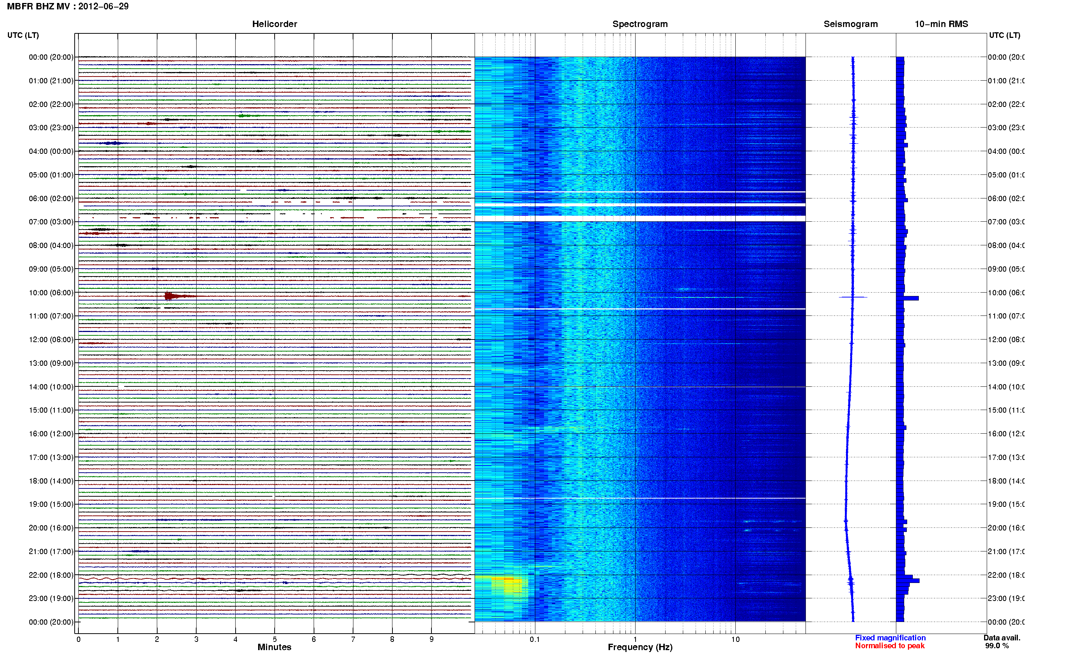
Task: Click the '9' tick on the minutes axis
Action: (431, 639)
